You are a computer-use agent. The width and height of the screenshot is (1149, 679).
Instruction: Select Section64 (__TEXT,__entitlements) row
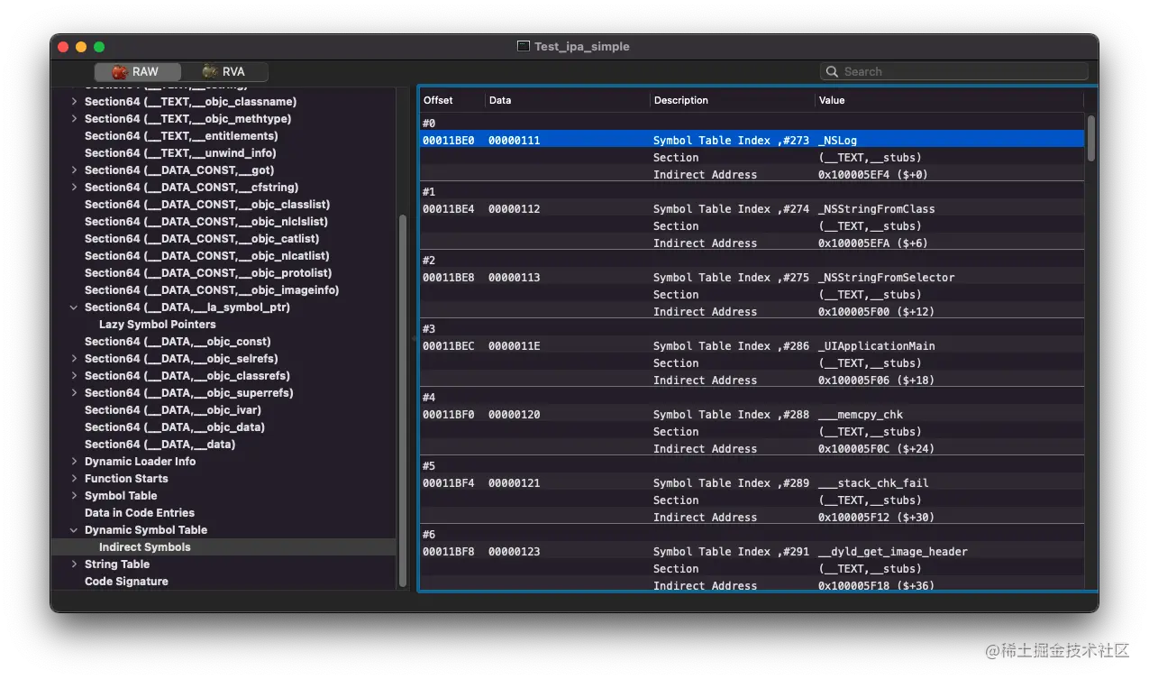[x=223, y=136]
